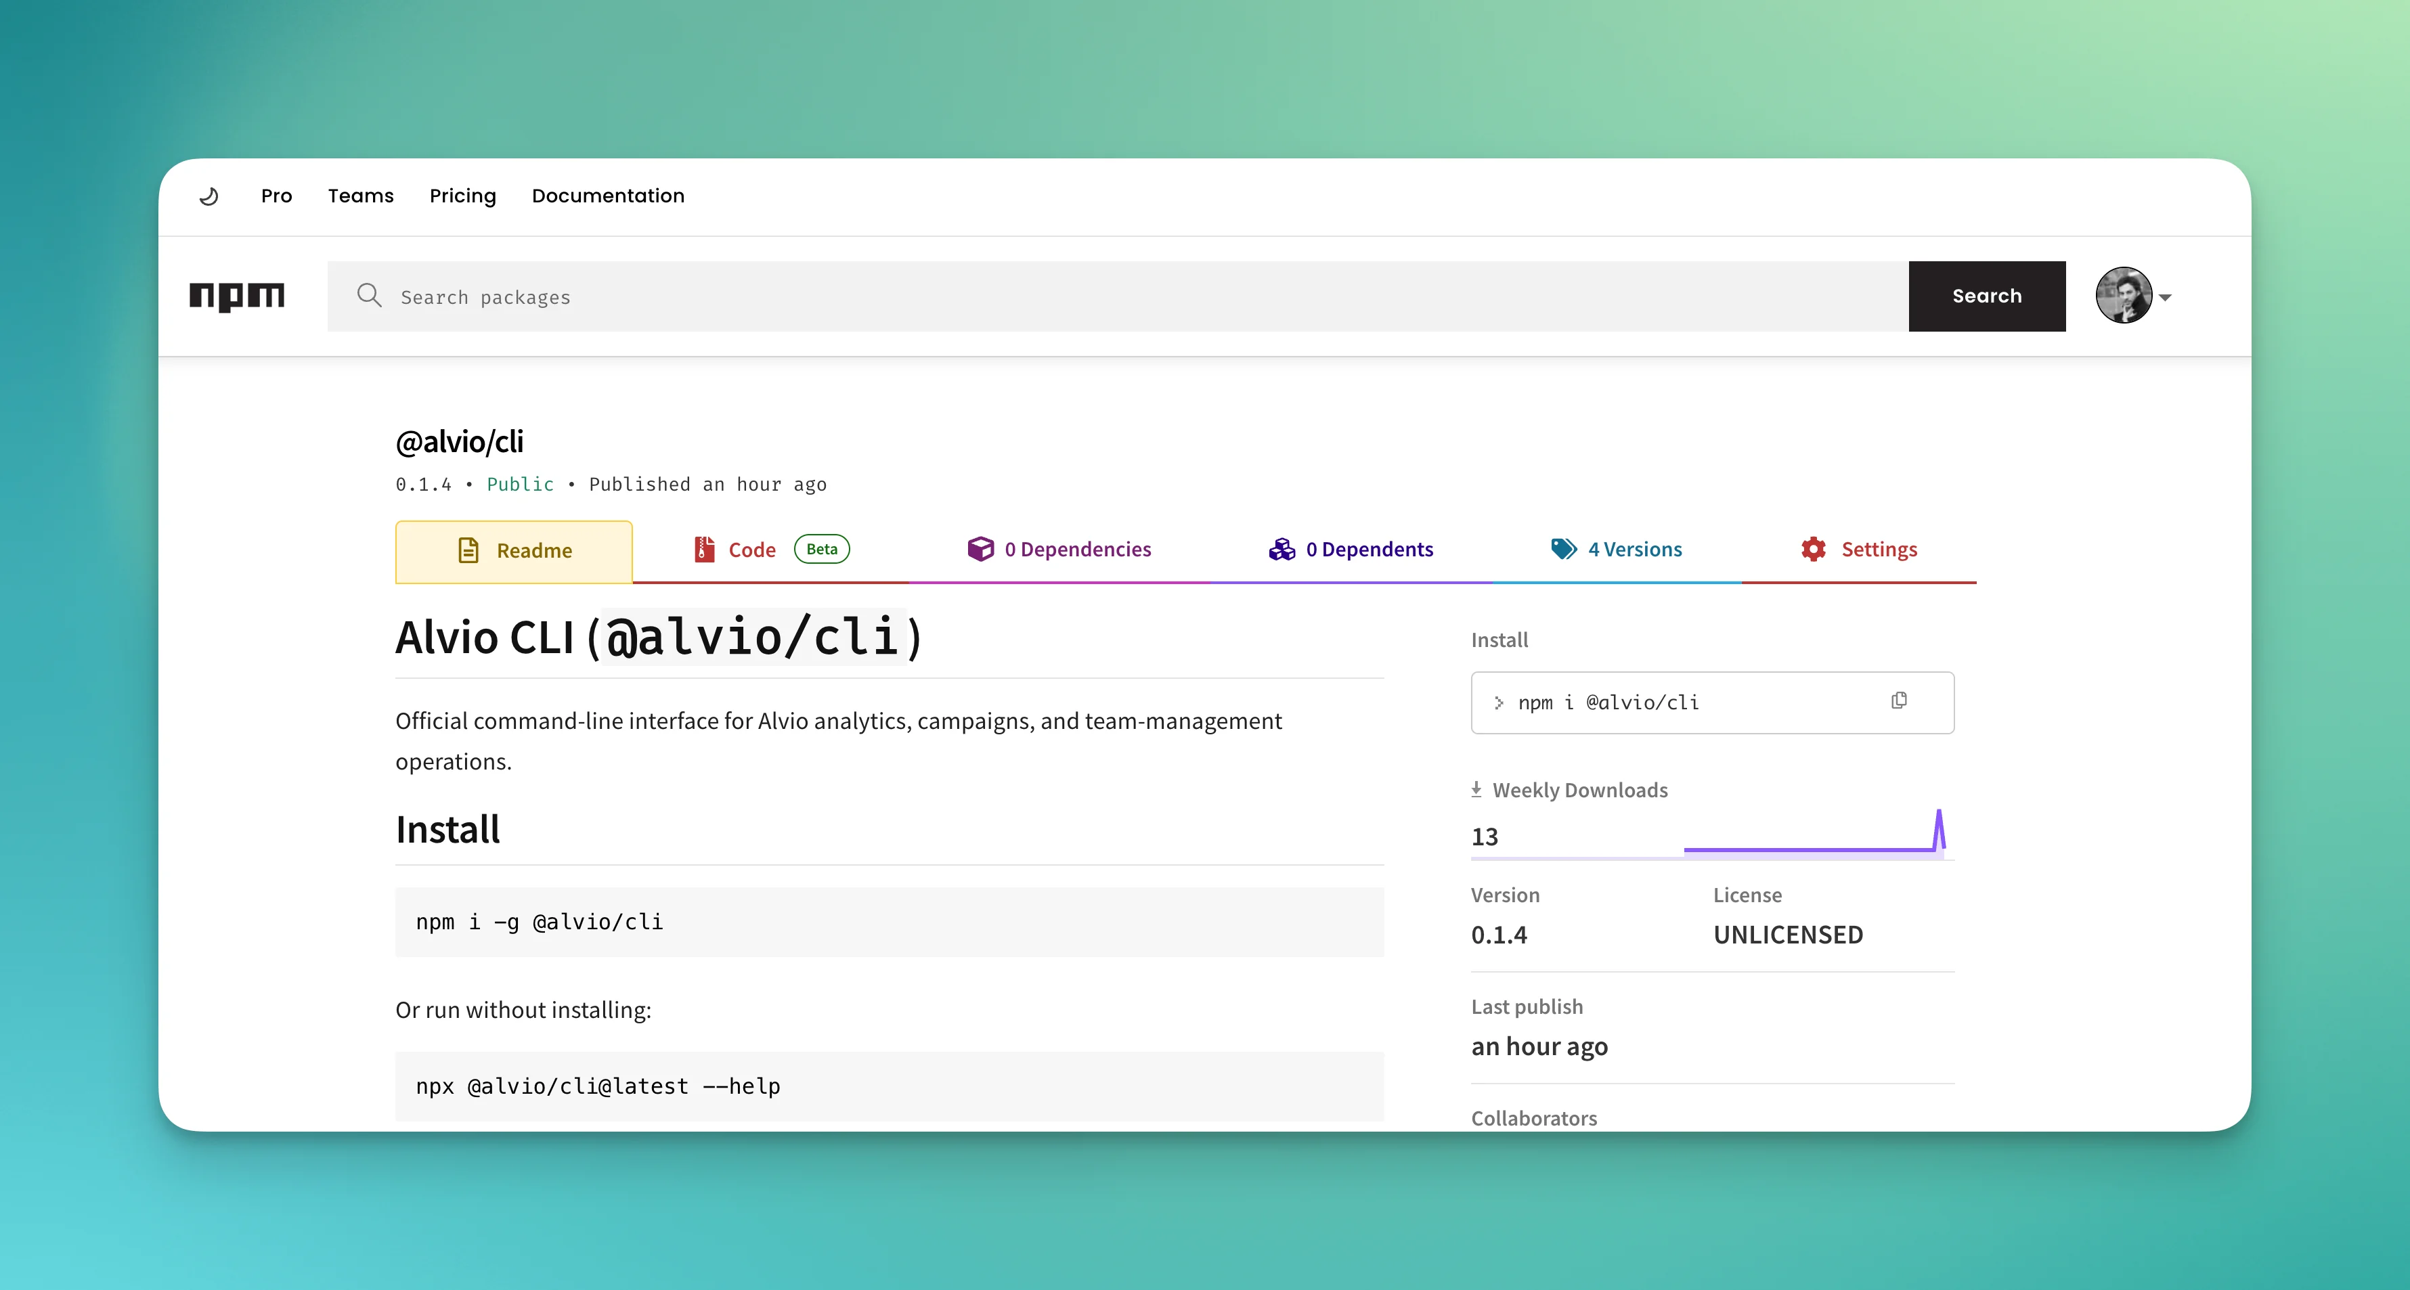Viewport: 2410px width, 1290px height.
Task: Open the Settings tab
Action: (1859, 549)
